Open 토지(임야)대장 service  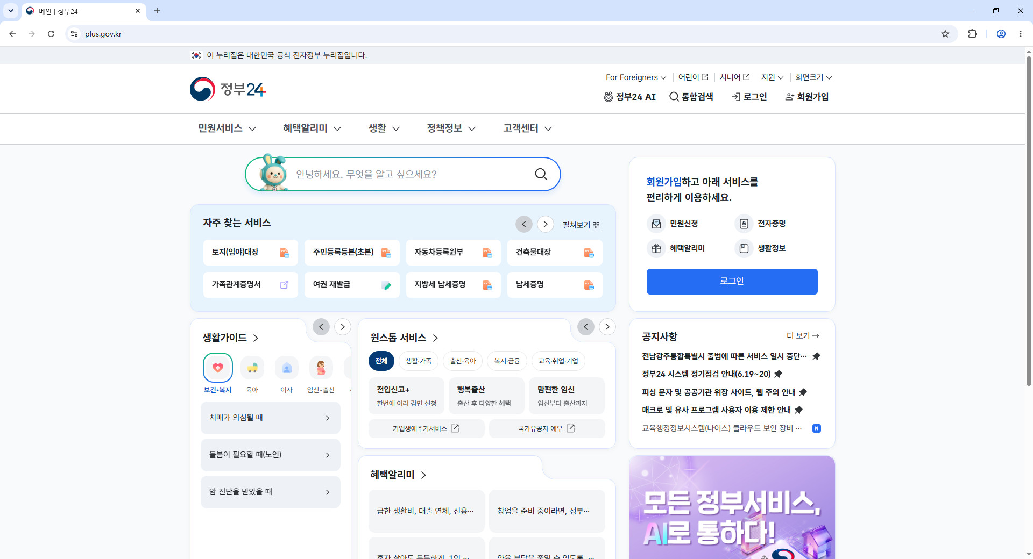click(x=251, y=253)
